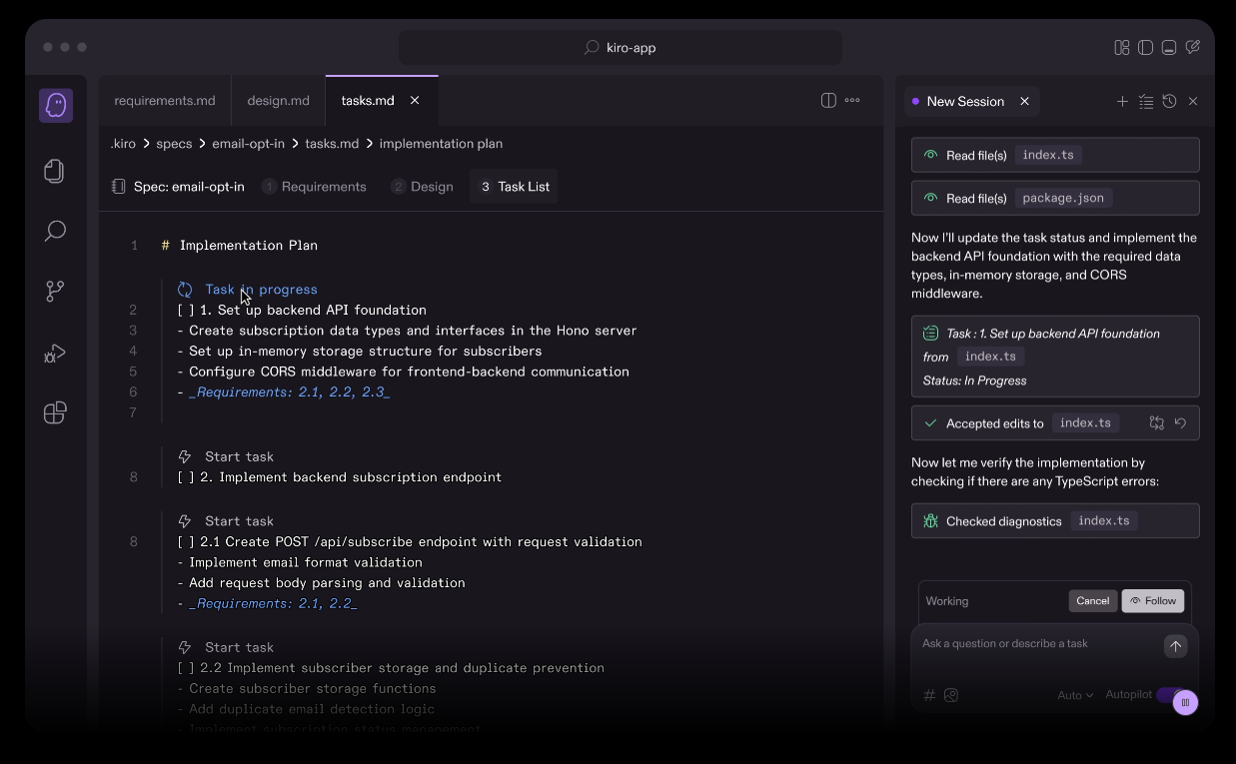Click the customize layout icon in title bar

pyautogui.click(x=1122, y=47)
